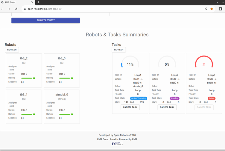Click disabled Cancel Task for Loop0

coord(204,107)
